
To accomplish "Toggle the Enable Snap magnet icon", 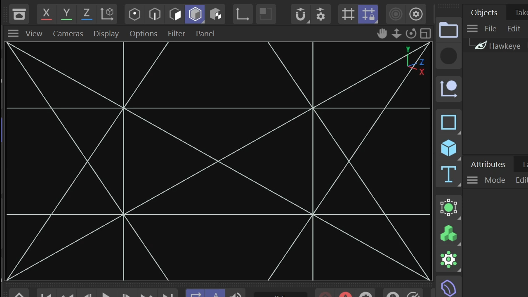I will [301, 14].
